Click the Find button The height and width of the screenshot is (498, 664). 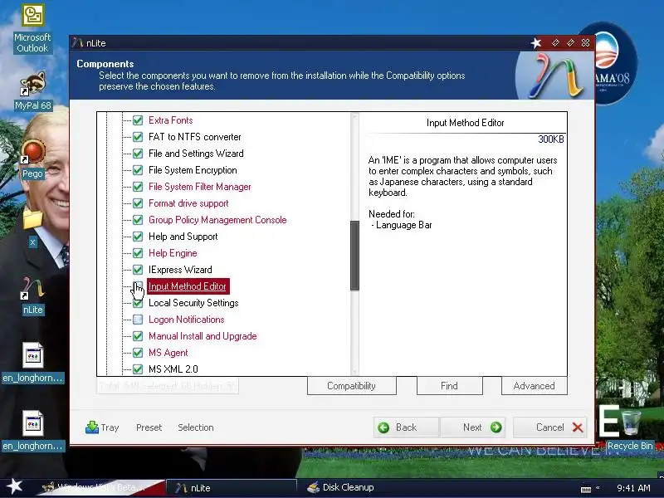[x=449, y=386]
